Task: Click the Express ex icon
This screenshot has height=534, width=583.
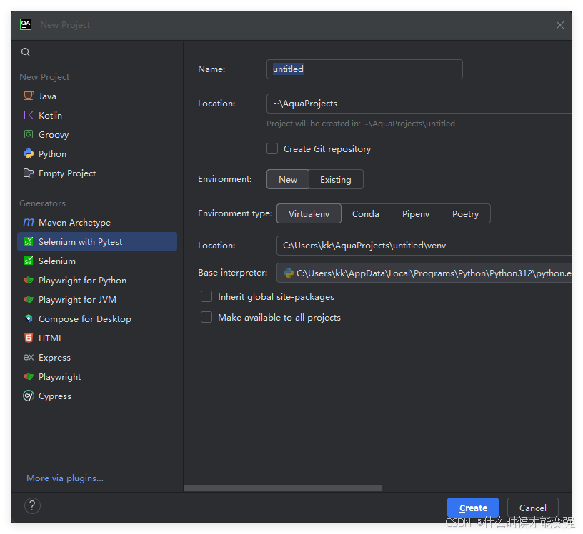Action: click(x=29, y=358)
